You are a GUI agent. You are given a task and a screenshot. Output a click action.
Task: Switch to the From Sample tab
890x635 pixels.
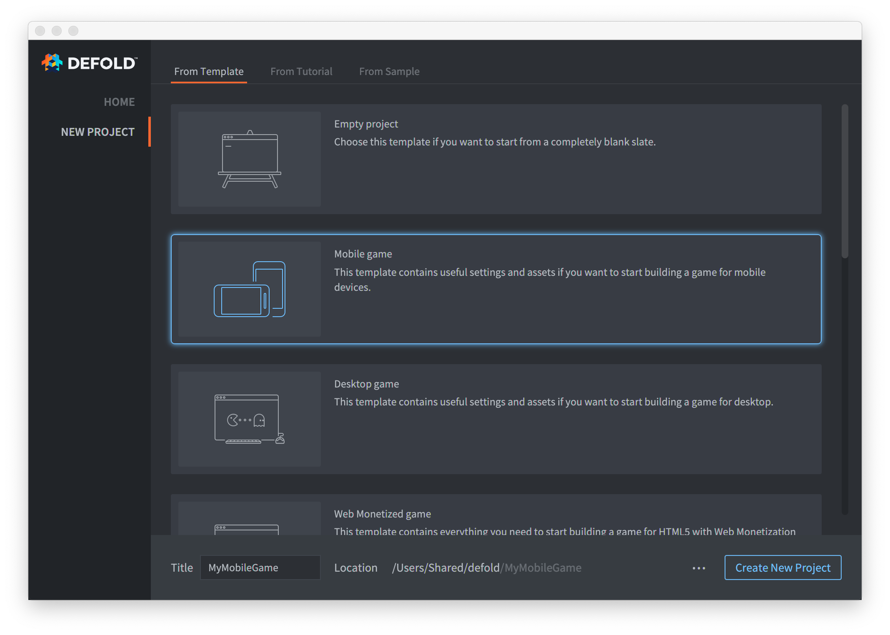(390, 71)
